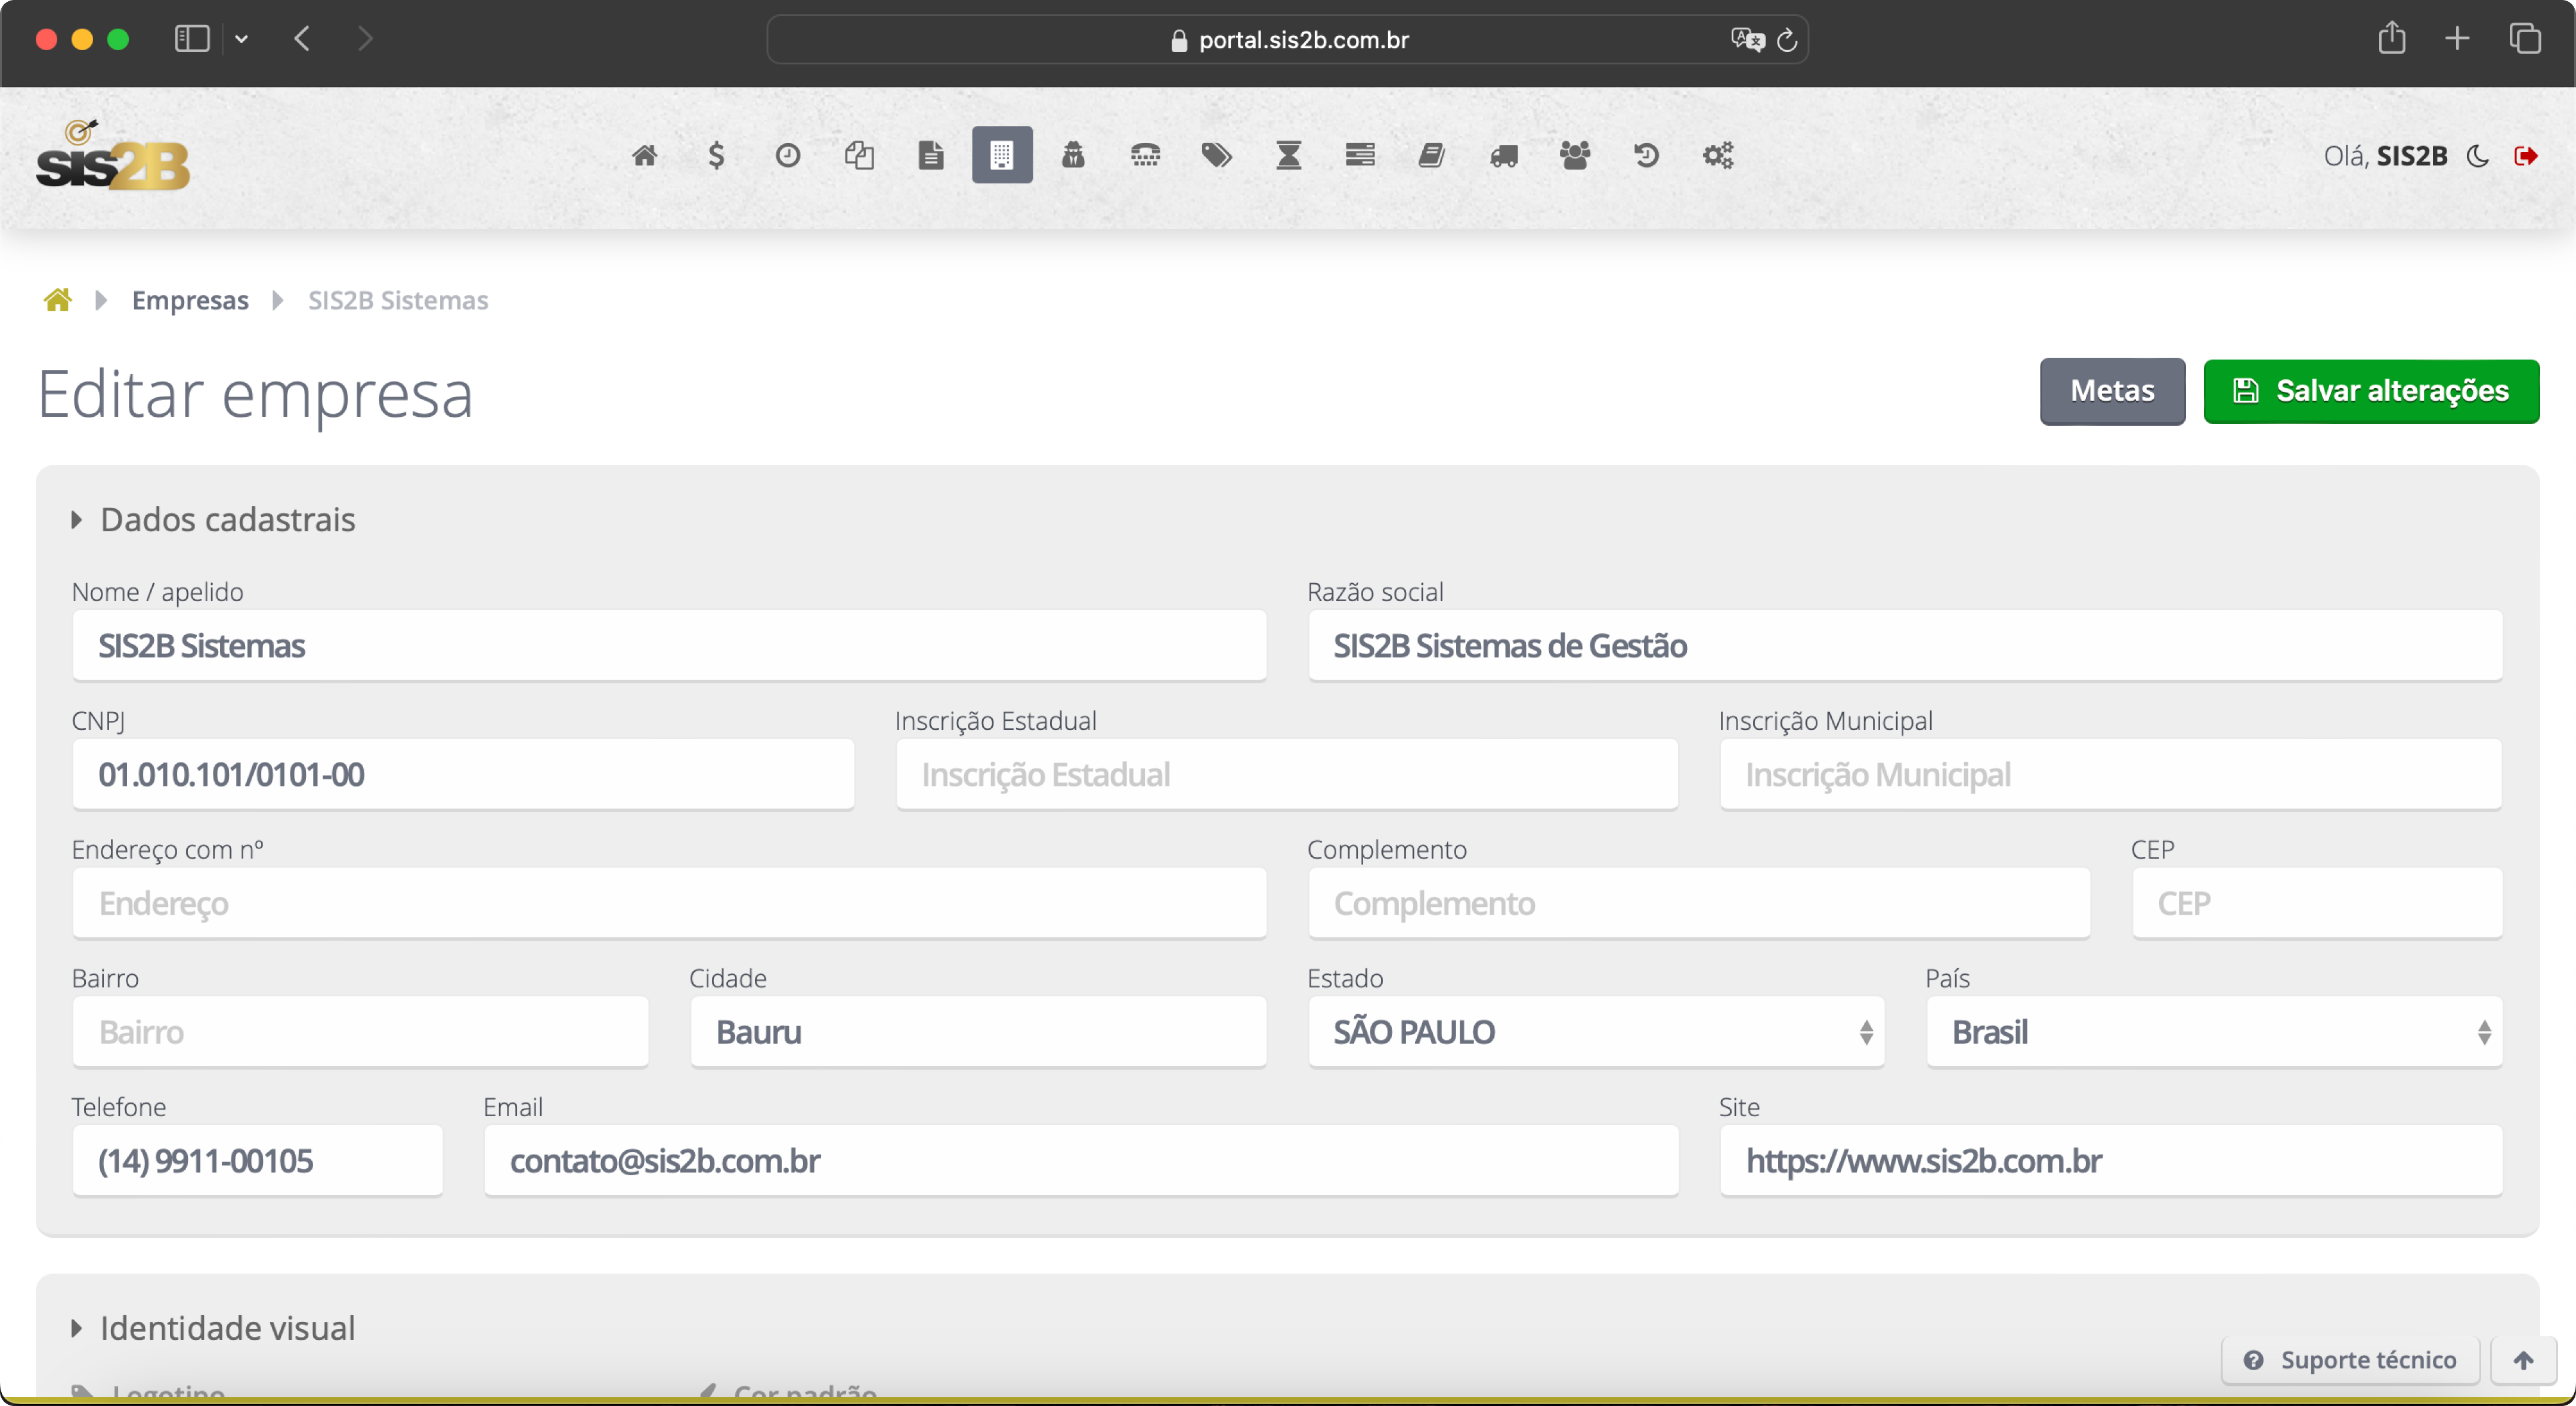This screenshot has width=2576, height=1406.
Task: Click the CNPJ input field
Action: click(x=463, y=774)
